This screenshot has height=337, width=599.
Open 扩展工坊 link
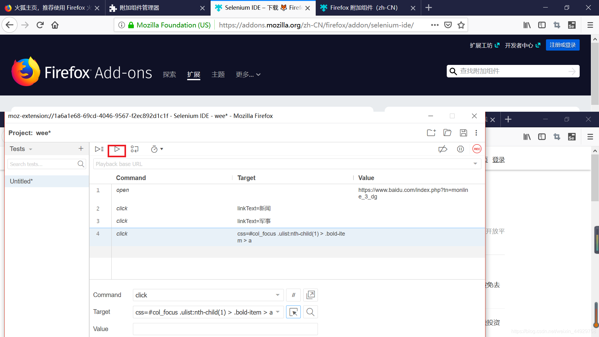(x=485, y=45)
